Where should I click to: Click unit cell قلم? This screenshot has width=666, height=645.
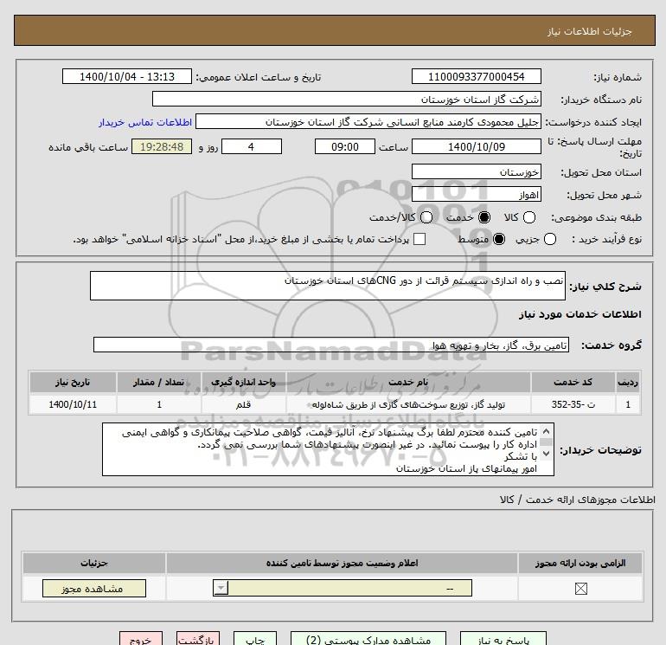tap(243, 404)
